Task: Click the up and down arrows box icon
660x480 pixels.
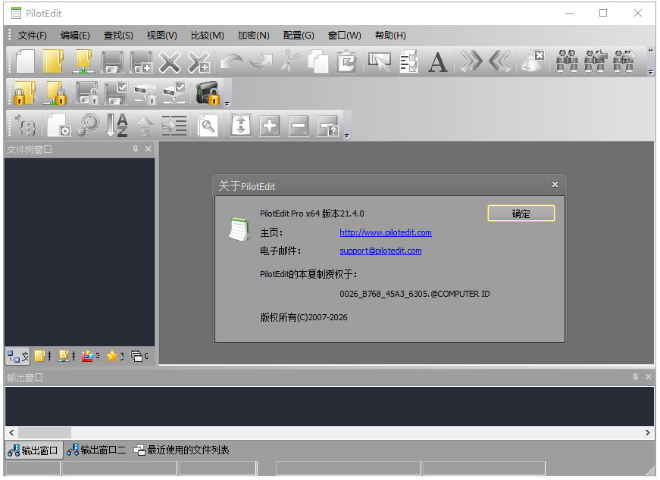Action: [241, 125]
